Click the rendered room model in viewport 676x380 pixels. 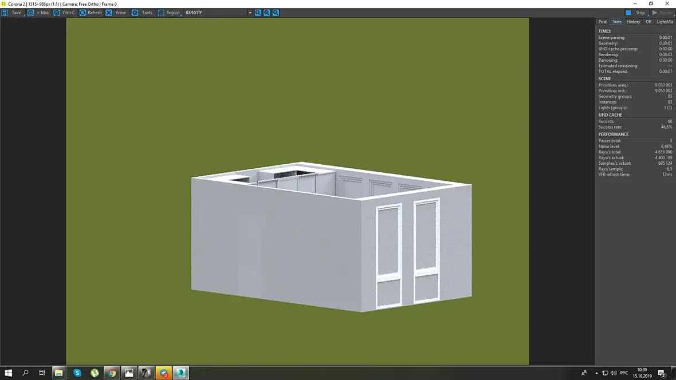(x=332, y=237)
